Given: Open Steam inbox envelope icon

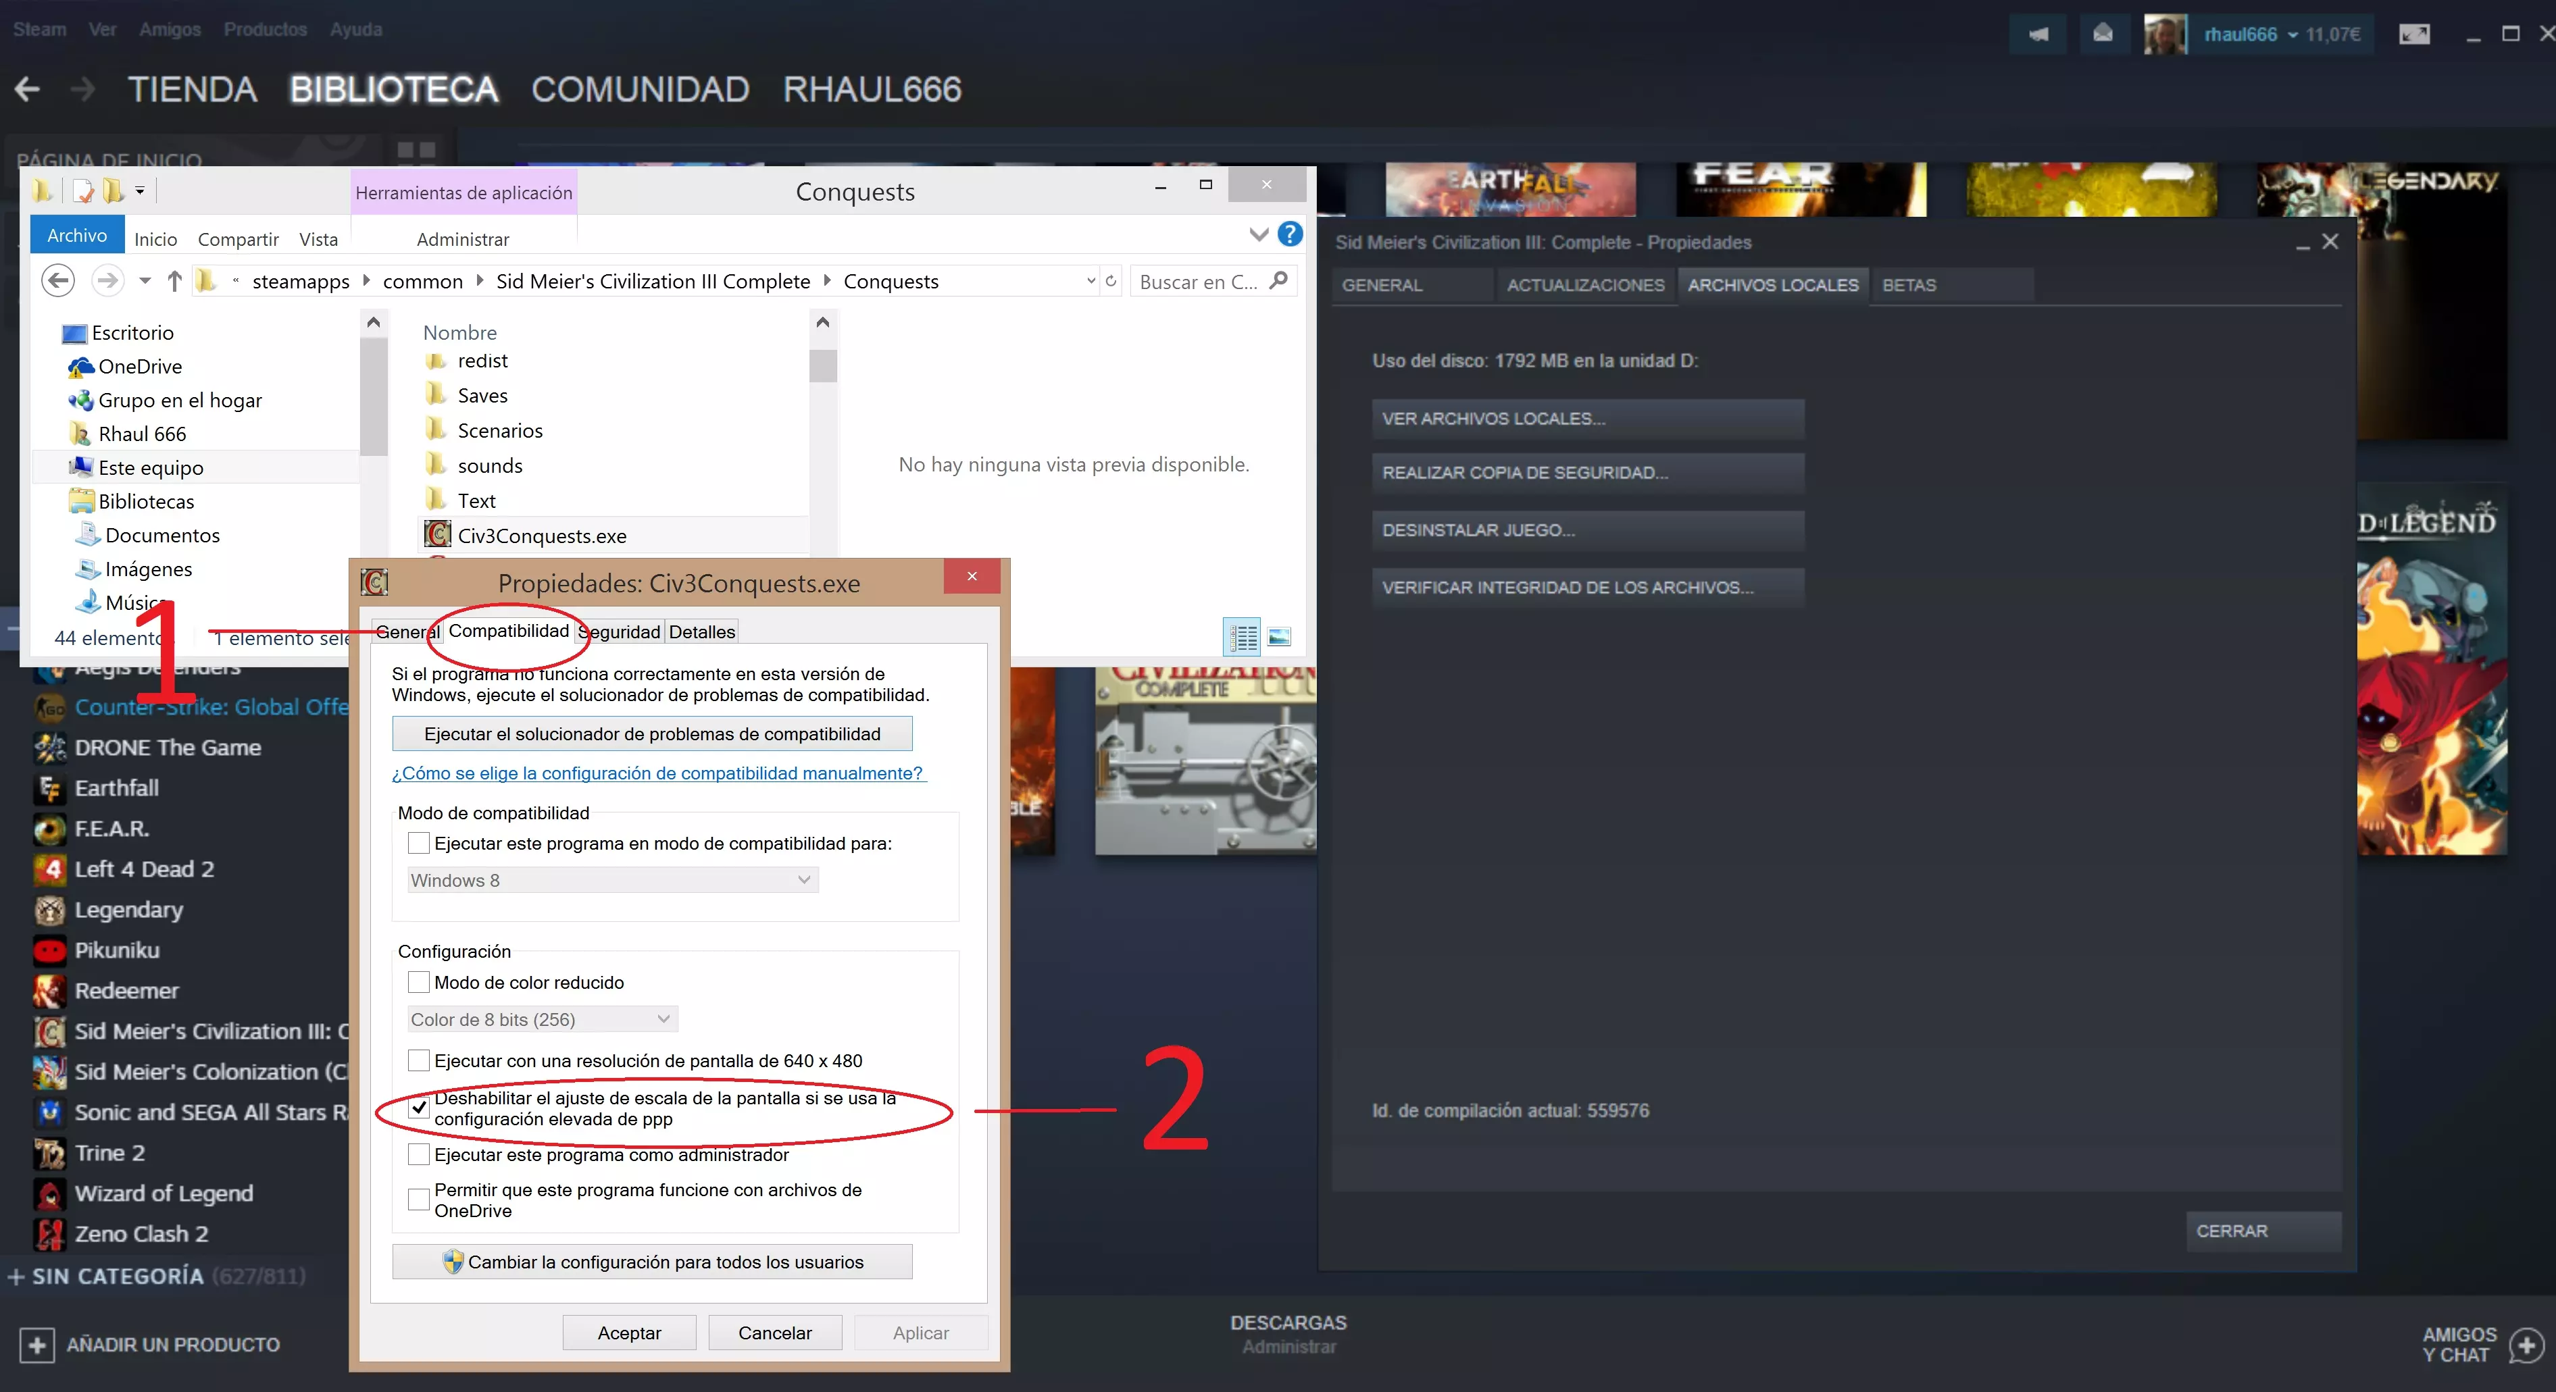Looking at the screenshot, I should click(x=2103, y=34).
